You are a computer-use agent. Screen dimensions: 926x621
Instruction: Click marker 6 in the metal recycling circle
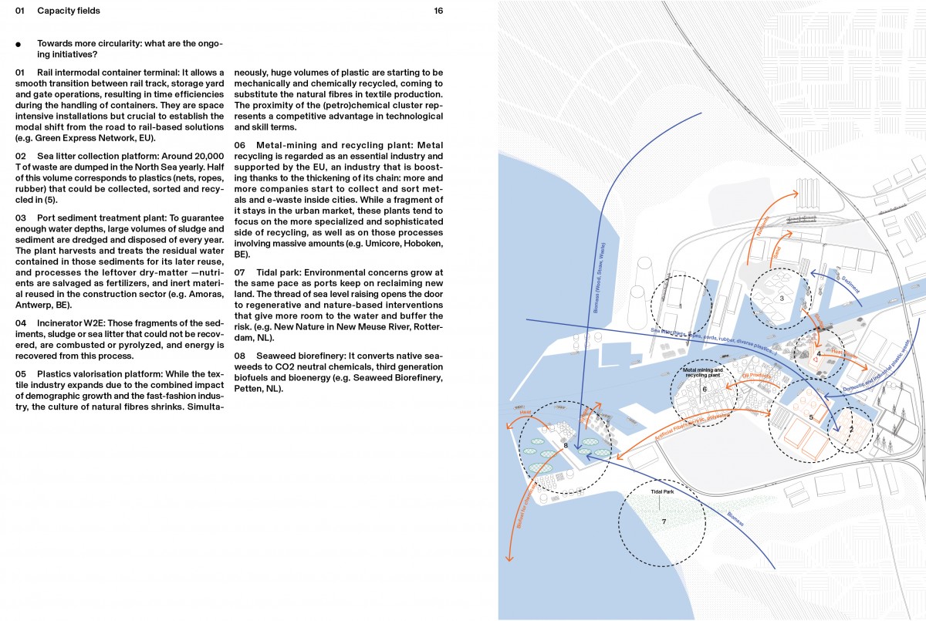(x=704, y=390)
